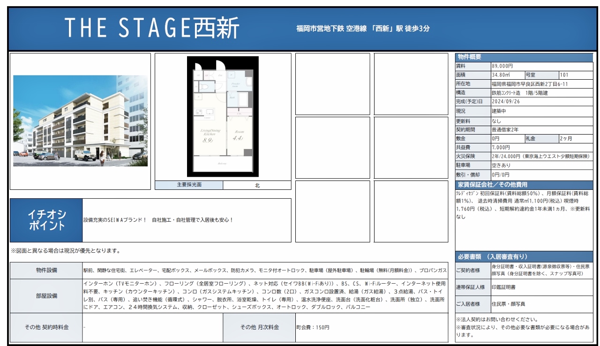Viewport: 600px width, 346px height.
Task: Click the 物件設備 row label
Action: pyautogui.click(x=46, y=271)
